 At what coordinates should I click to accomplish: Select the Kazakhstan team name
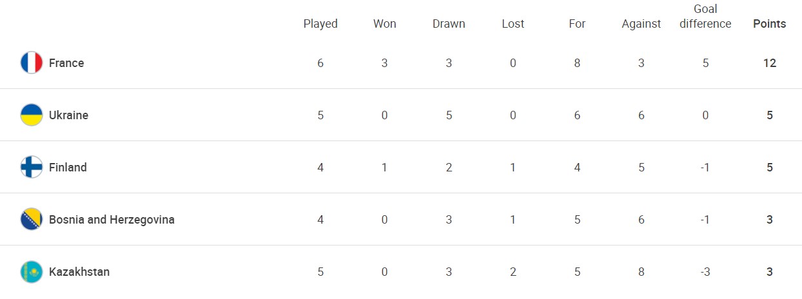79,272
